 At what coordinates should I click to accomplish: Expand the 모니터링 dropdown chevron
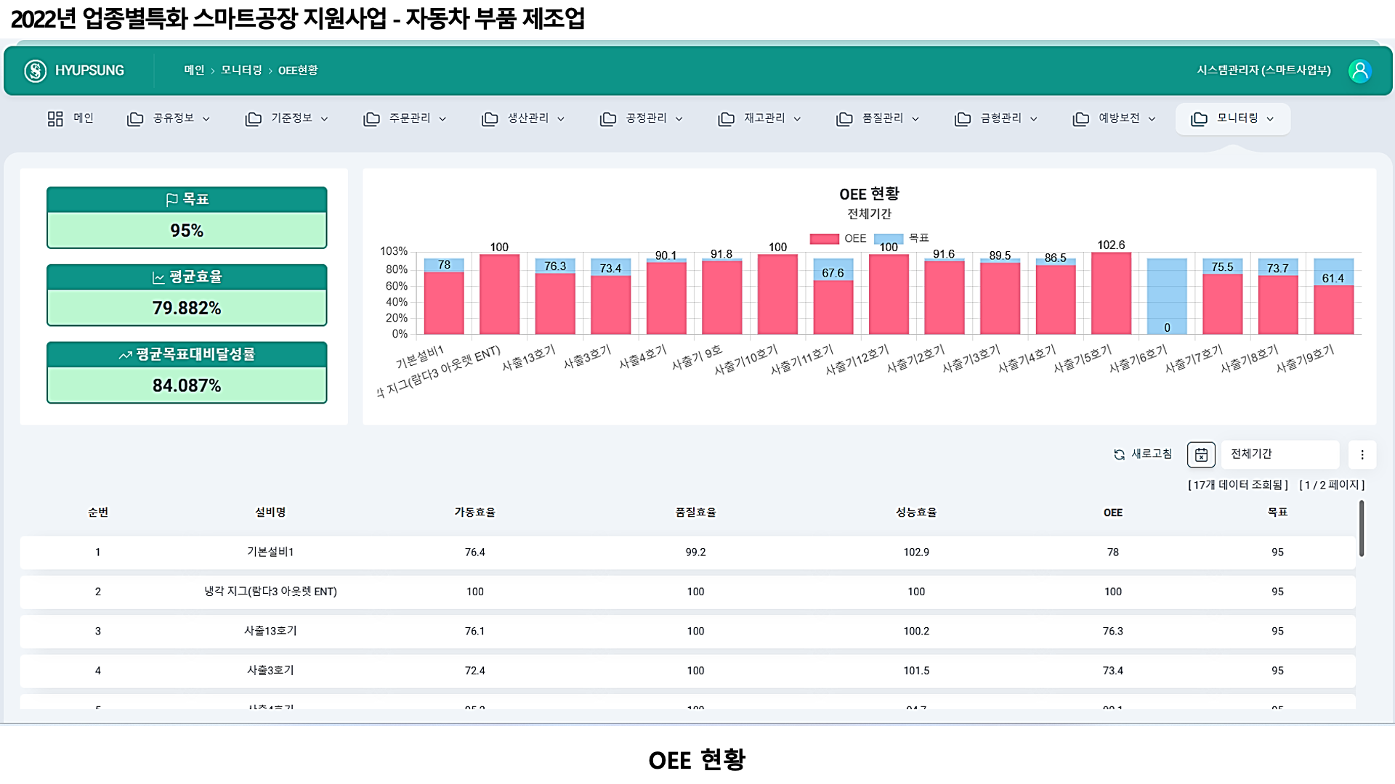pyautogui.click(x=1270, y=119)
